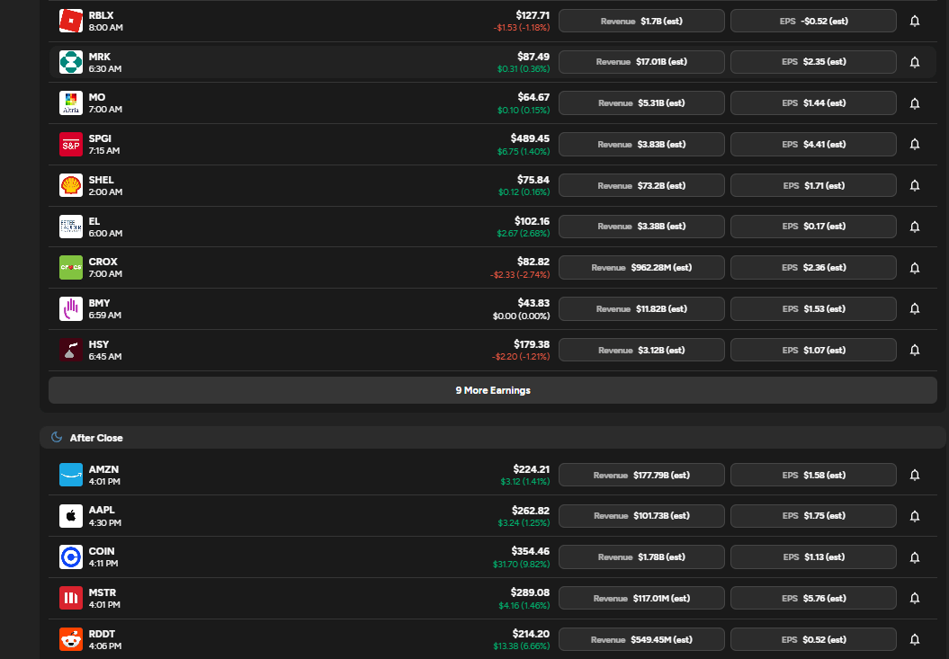Select the RDDT price $214.20

click(531, 634)
